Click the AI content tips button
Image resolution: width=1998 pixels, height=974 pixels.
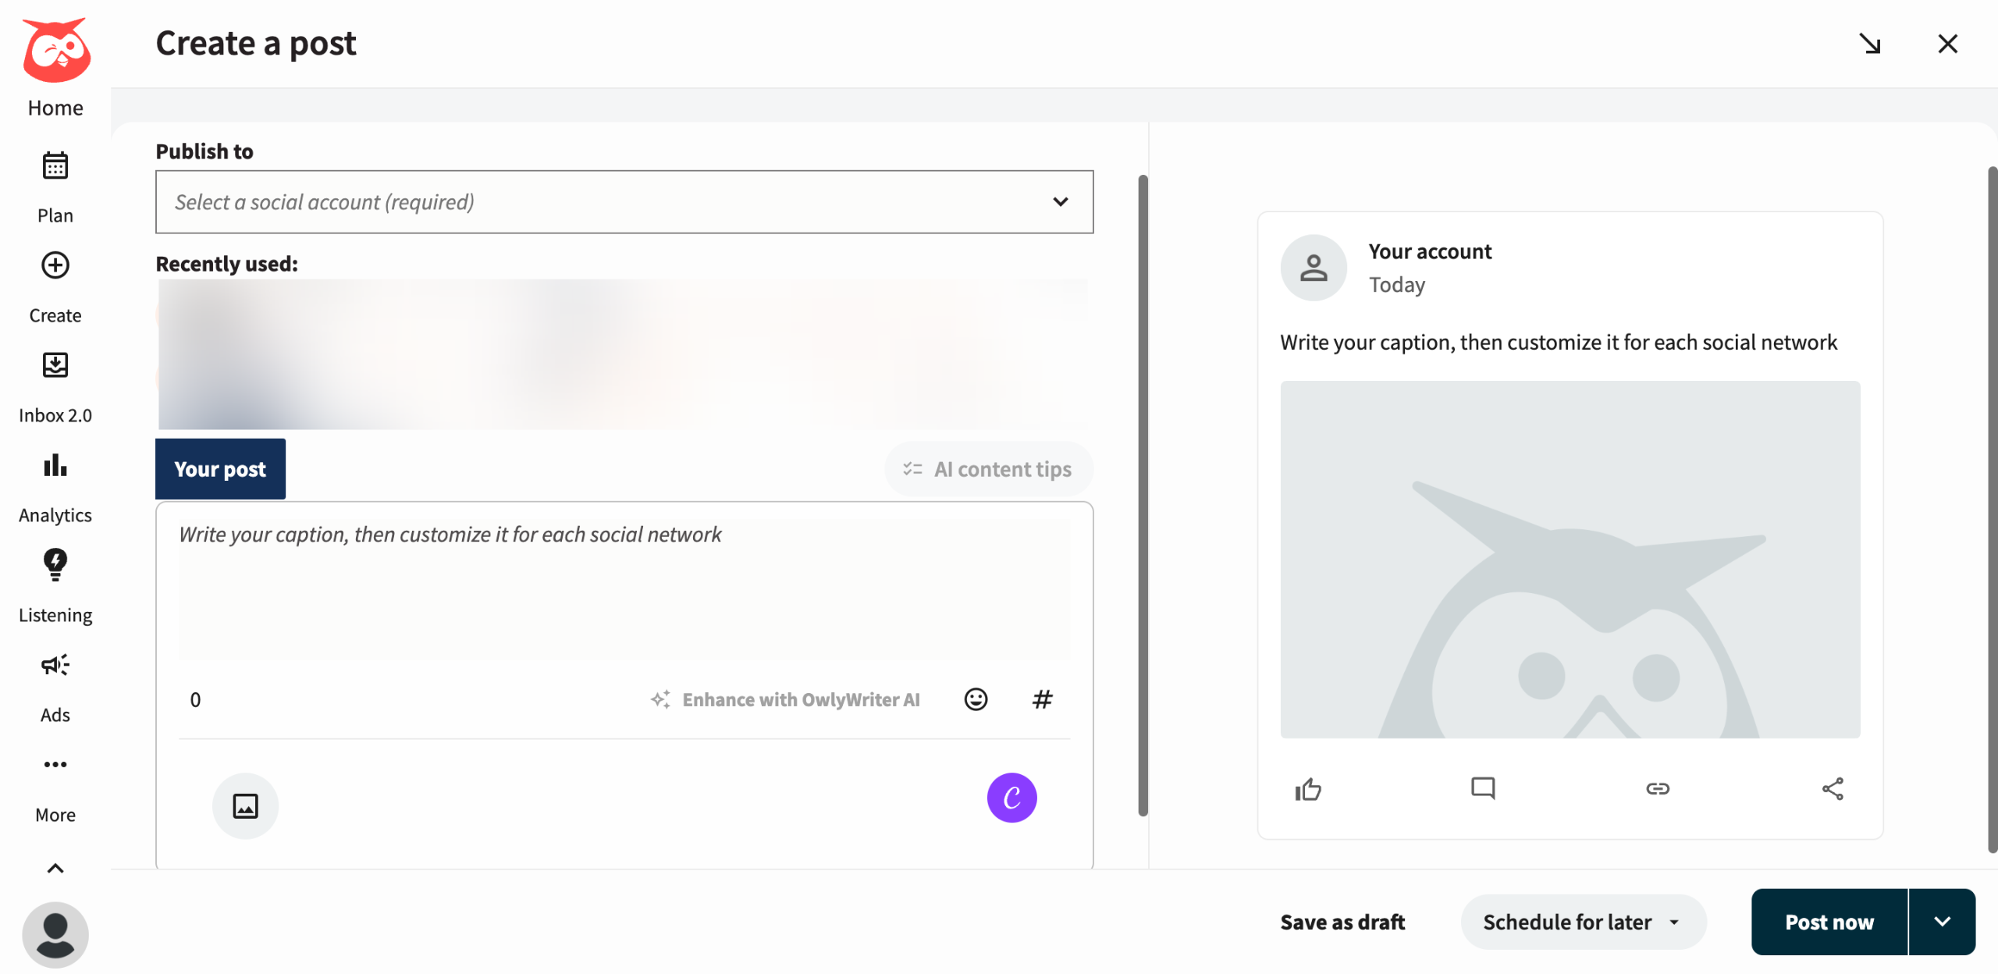(x=988, y=469)
